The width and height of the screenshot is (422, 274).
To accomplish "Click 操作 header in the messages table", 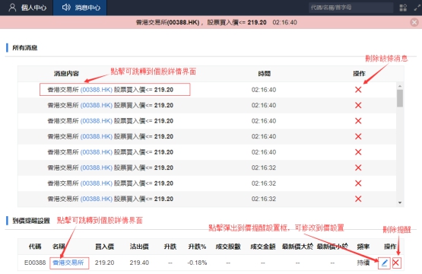I will pyautogui.click(x=359, y=74).
